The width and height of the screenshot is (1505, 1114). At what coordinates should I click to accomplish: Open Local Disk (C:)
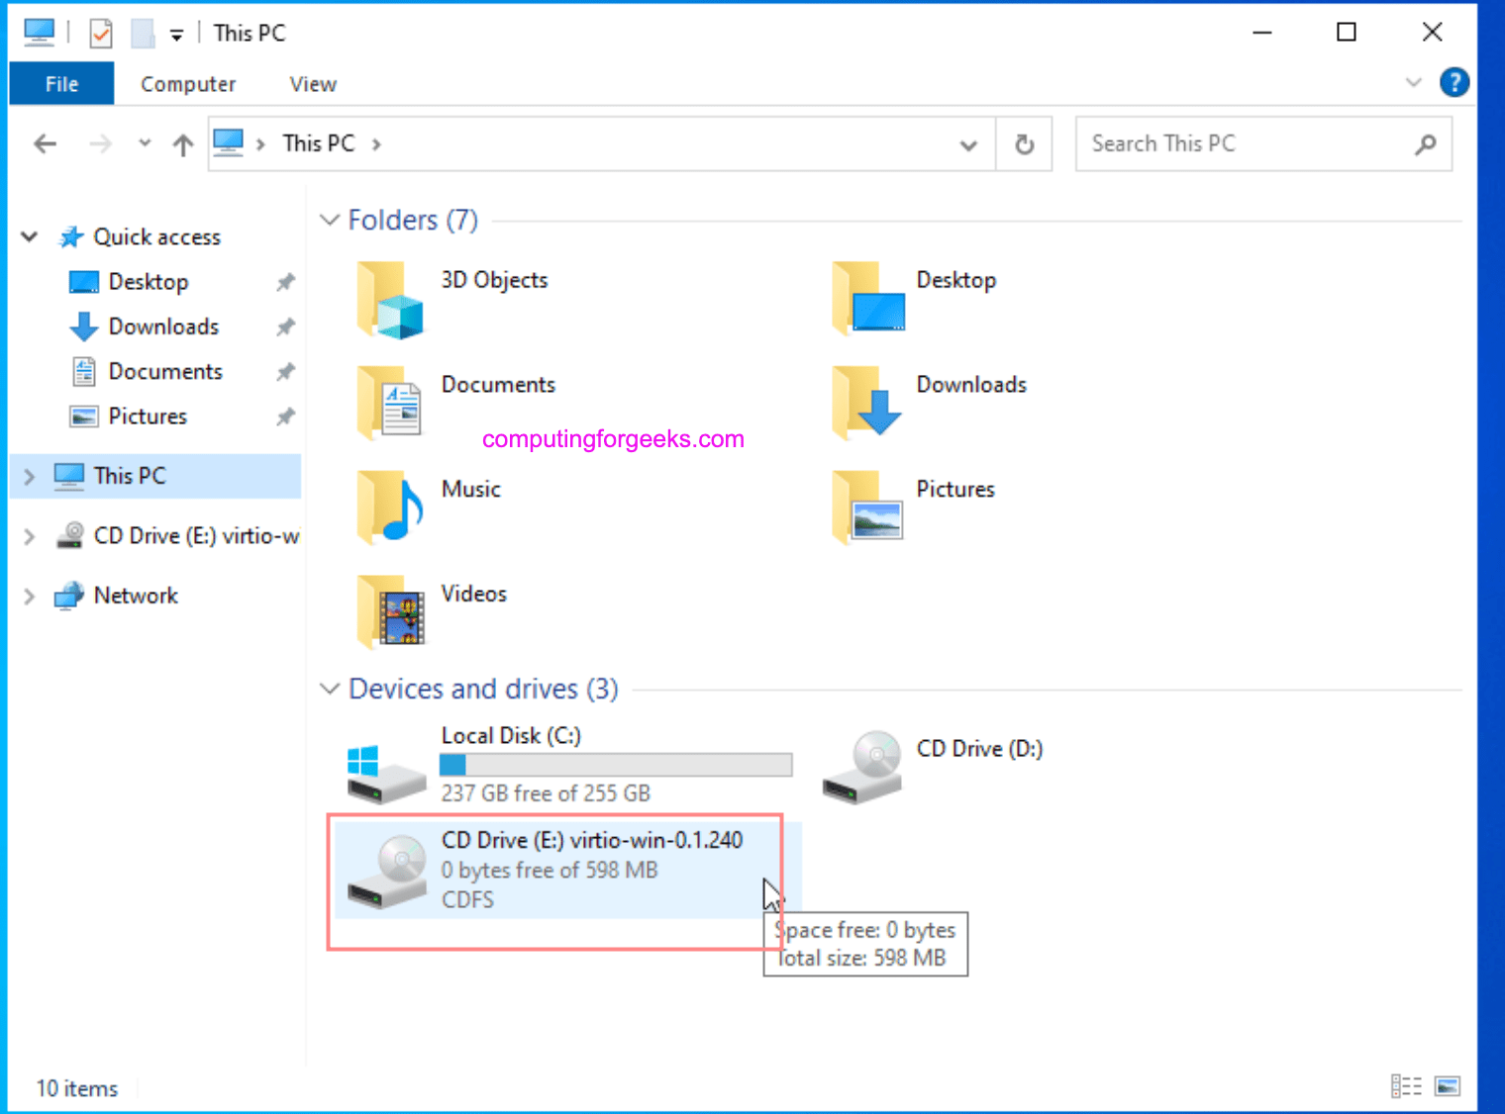point(511,735)
